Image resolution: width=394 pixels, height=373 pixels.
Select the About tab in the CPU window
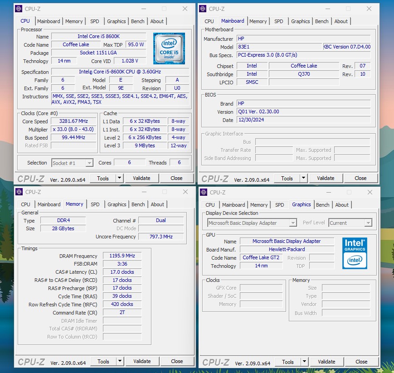coord(157,21)
